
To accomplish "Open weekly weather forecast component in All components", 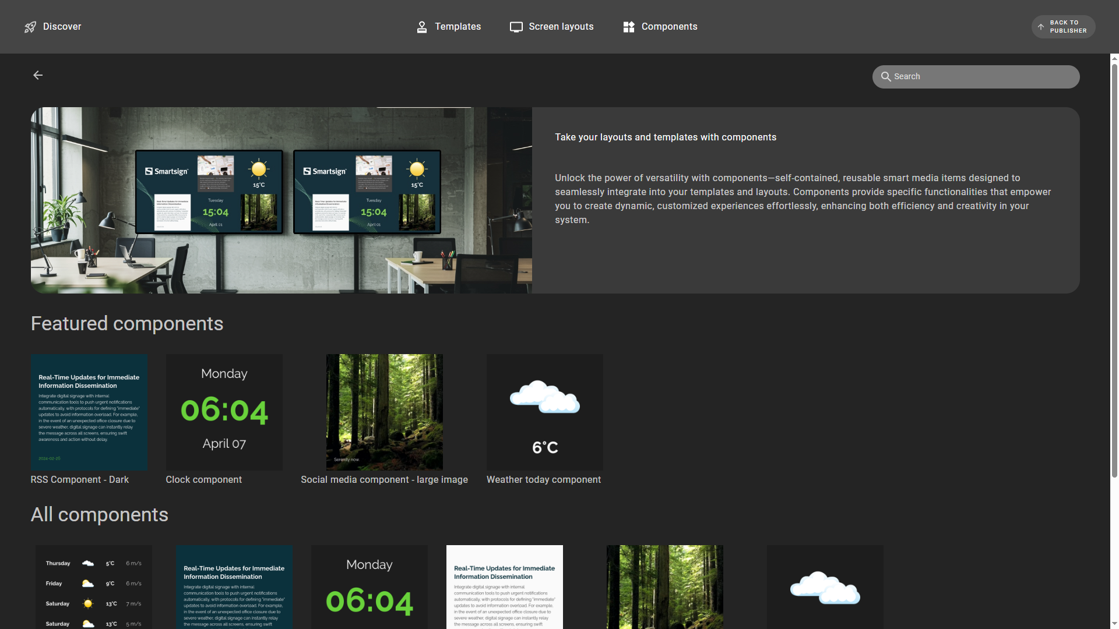I will 94,587.
